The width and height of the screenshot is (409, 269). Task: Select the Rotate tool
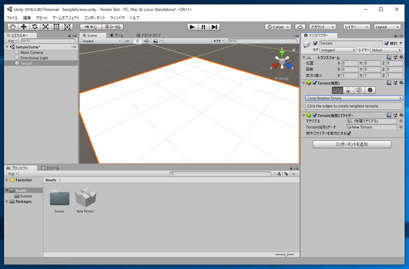point(34,27)
